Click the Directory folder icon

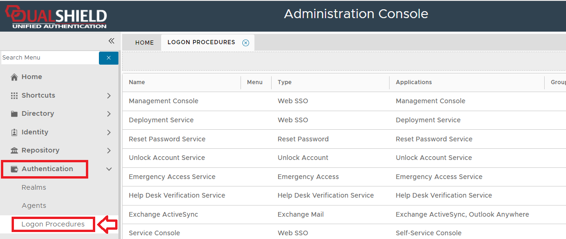(x=14, y=114)
